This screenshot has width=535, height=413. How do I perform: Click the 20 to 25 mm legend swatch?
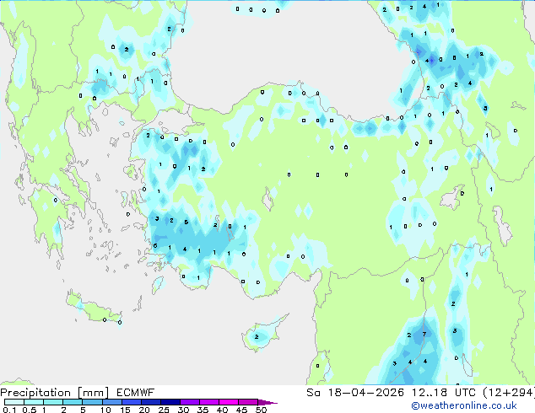pos(151,402)
